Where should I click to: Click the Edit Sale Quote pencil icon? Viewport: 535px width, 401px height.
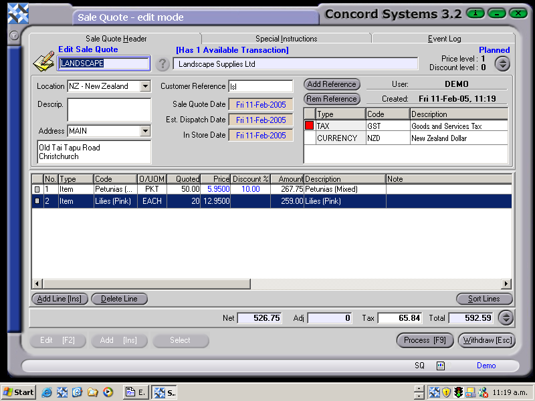43,60
